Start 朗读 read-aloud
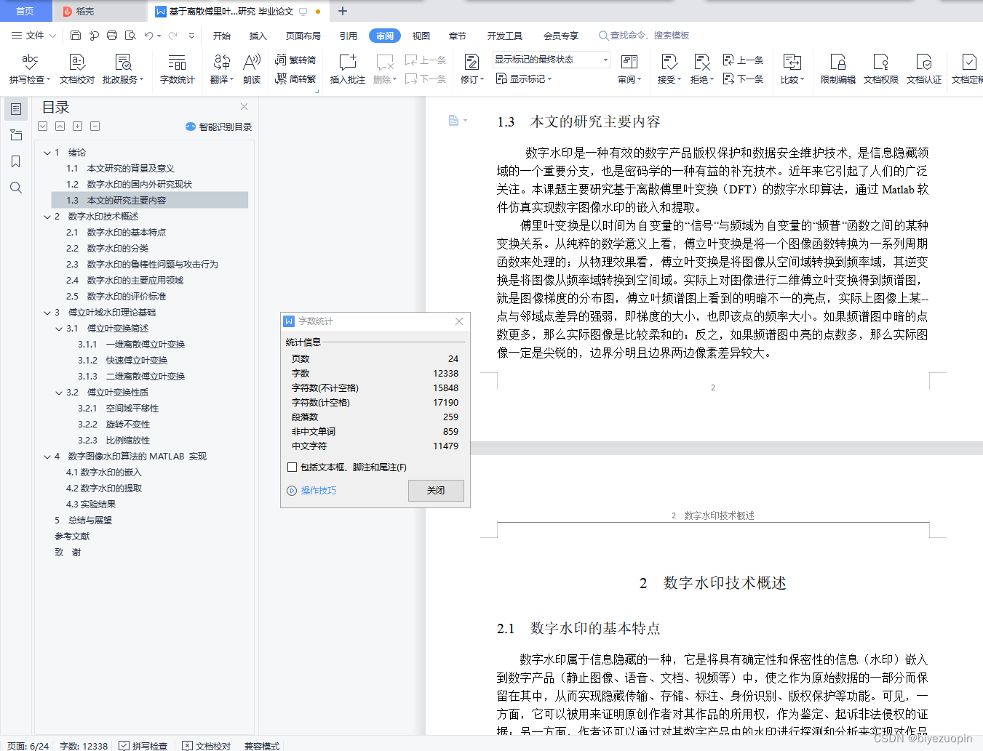The image size is (983, 751). point(252,69)
